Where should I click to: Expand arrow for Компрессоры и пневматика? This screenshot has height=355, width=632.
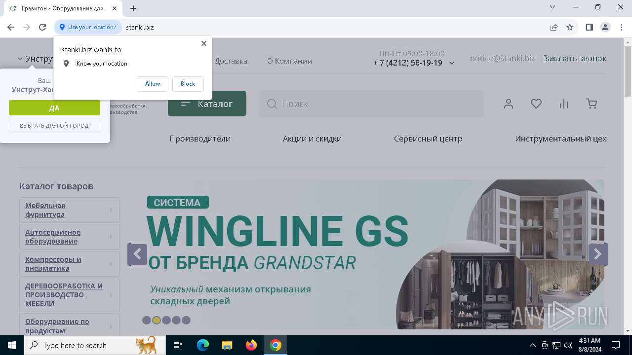click(x=111, y=264)
